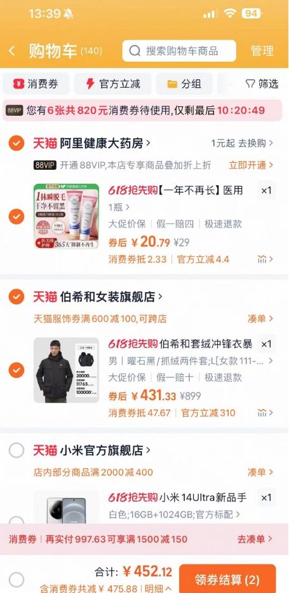Open the black jacket product thumbnail
289x593 pixels.
click(x=66, y=370)
